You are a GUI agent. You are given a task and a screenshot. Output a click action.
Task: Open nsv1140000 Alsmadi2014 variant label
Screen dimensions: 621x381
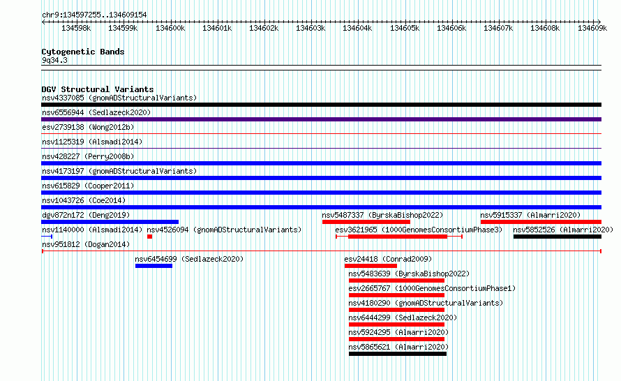click(92, 230)
